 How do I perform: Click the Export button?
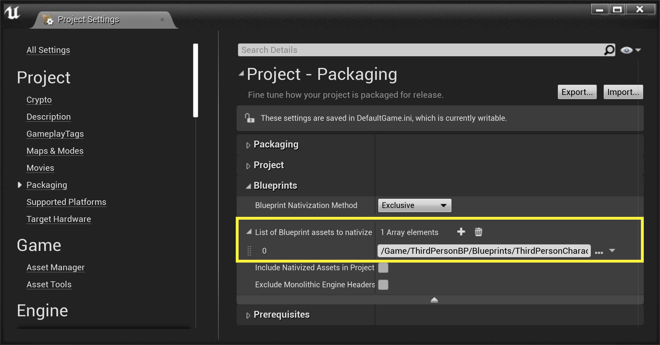[x=577, y=92]
